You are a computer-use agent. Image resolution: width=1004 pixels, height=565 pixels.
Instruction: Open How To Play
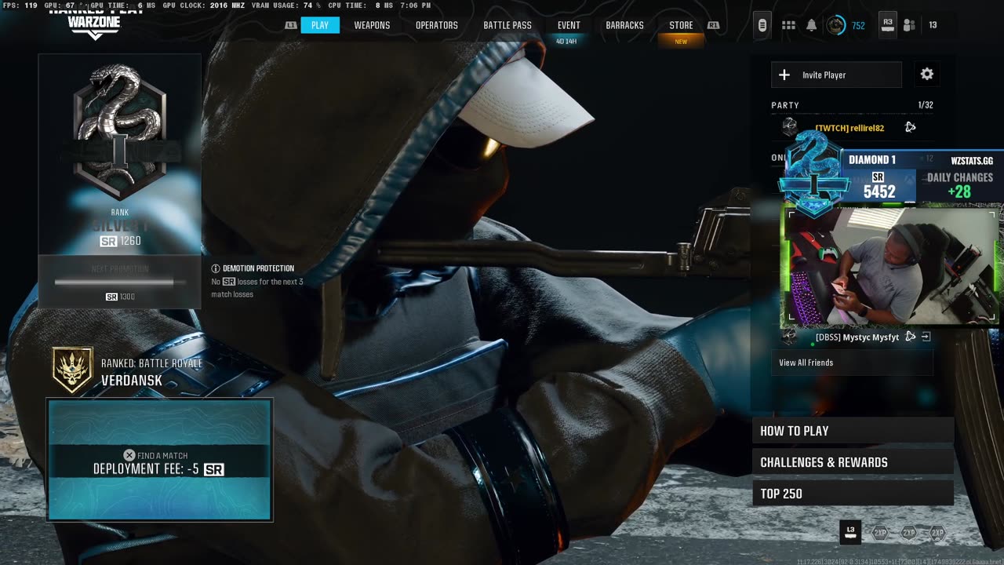point(853,431)
